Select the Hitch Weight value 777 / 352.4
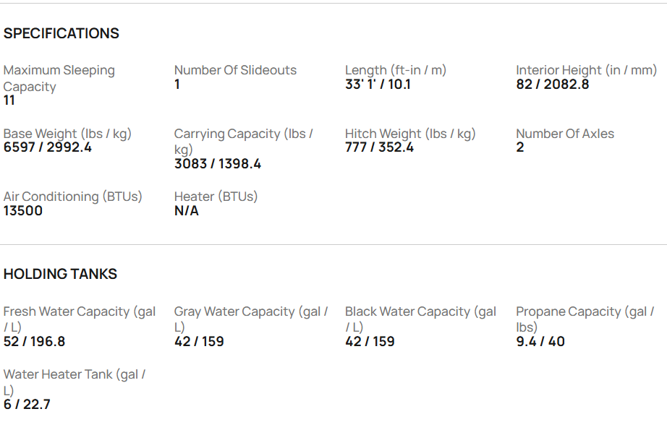Viewport: 667px width, 435px height. tap(379, 147)
